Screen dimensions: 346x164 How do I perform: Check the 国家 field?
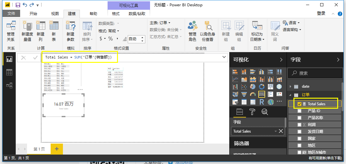click(x=299, y=139)
